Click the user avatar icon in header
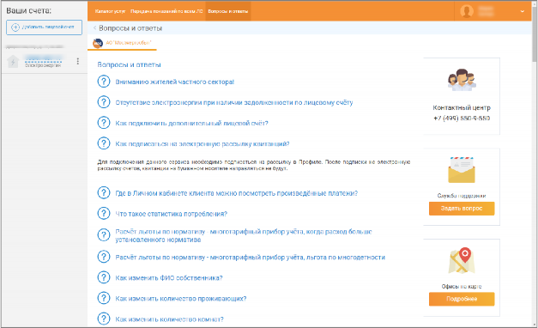 pyautogui.click(x=467, y=11)
